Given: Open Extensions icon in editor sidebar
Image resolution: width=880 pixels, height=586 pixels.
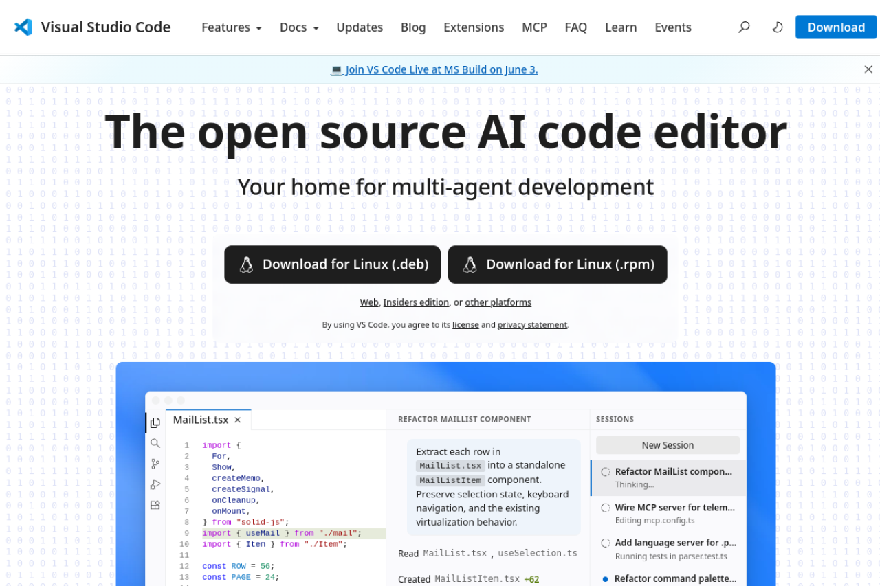Looking at the screenshot, I should (x=155, y=505).
